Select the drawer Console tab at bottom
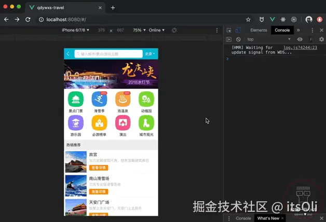Screen dimensions: 326x222 (243, 218)
